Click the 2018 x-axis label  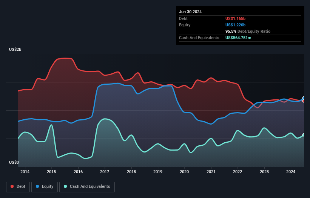131,172
